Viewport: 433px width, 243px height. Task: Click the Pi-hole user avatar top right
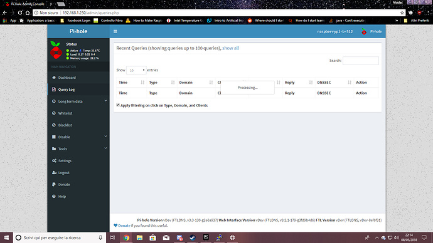(x=364, y=31)
